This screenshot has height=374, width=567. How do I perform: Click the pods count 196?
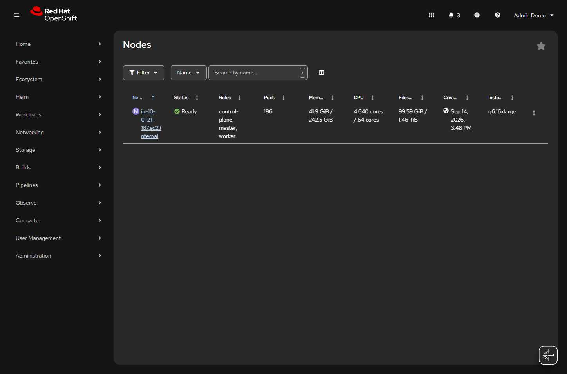(x=268, y=111)
